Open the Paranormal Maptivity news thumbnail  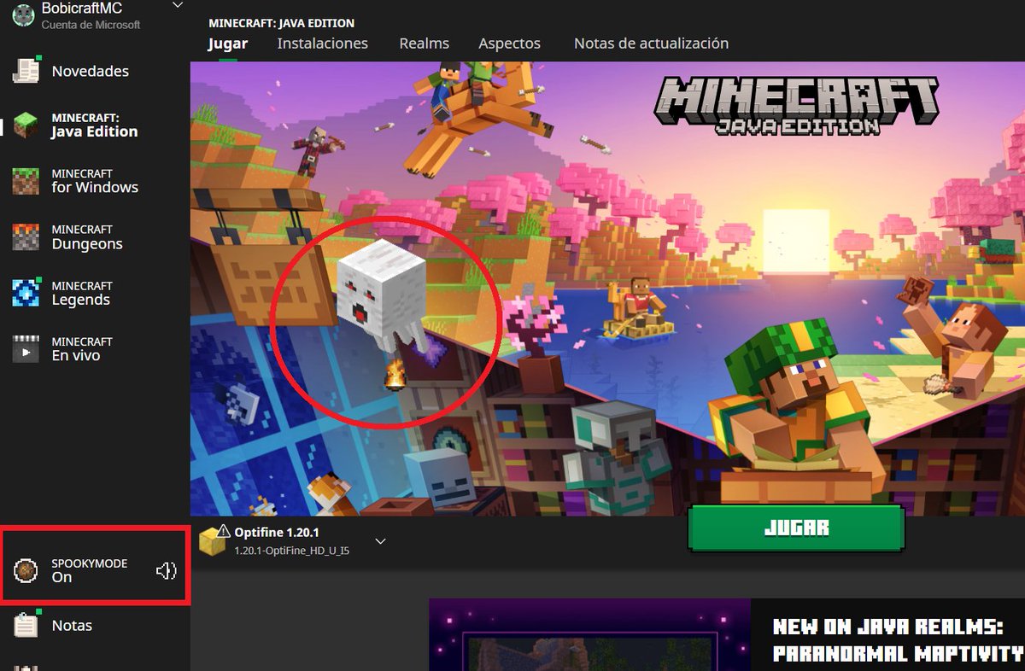point(590,634)
